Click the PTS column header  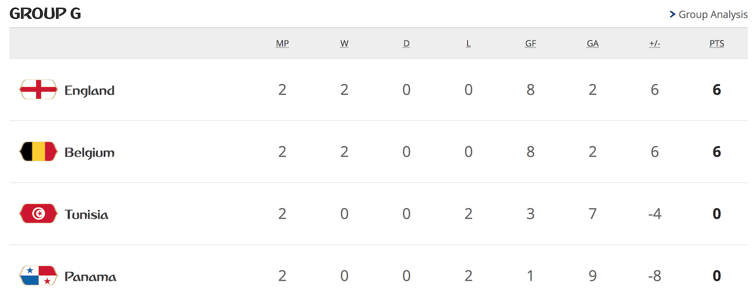(716, 44)
